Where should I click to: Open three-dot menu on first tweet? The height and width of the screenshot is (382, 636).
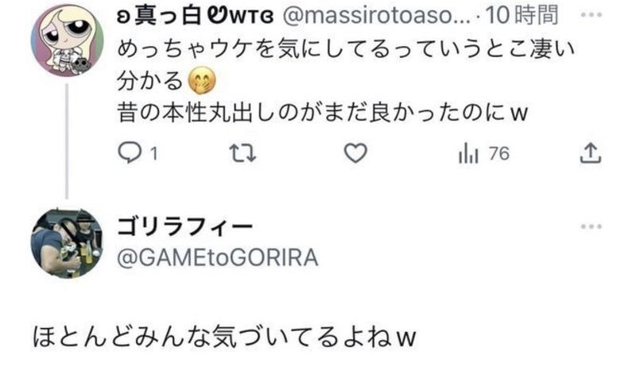[591, 14]
